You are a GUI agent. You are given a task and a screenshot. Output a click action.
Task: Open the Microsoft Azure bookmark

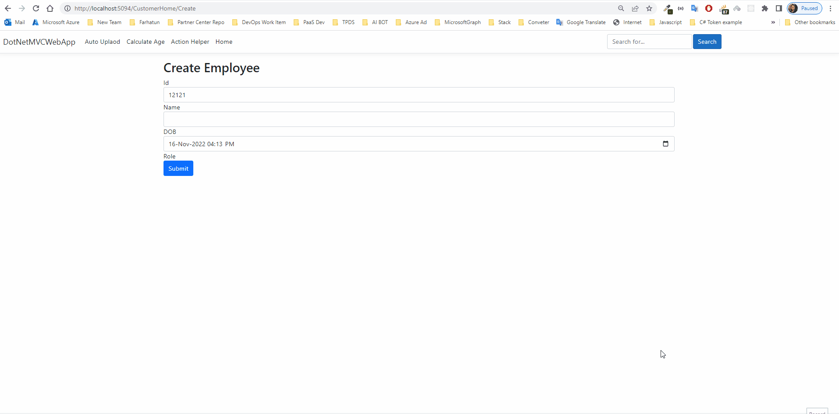[x=56, y=22]
